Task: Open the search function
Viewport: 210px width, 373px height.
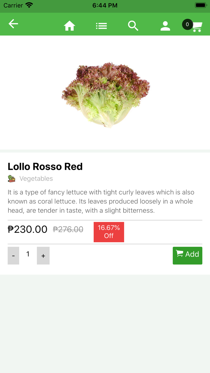Action: (x=133, y=25)
